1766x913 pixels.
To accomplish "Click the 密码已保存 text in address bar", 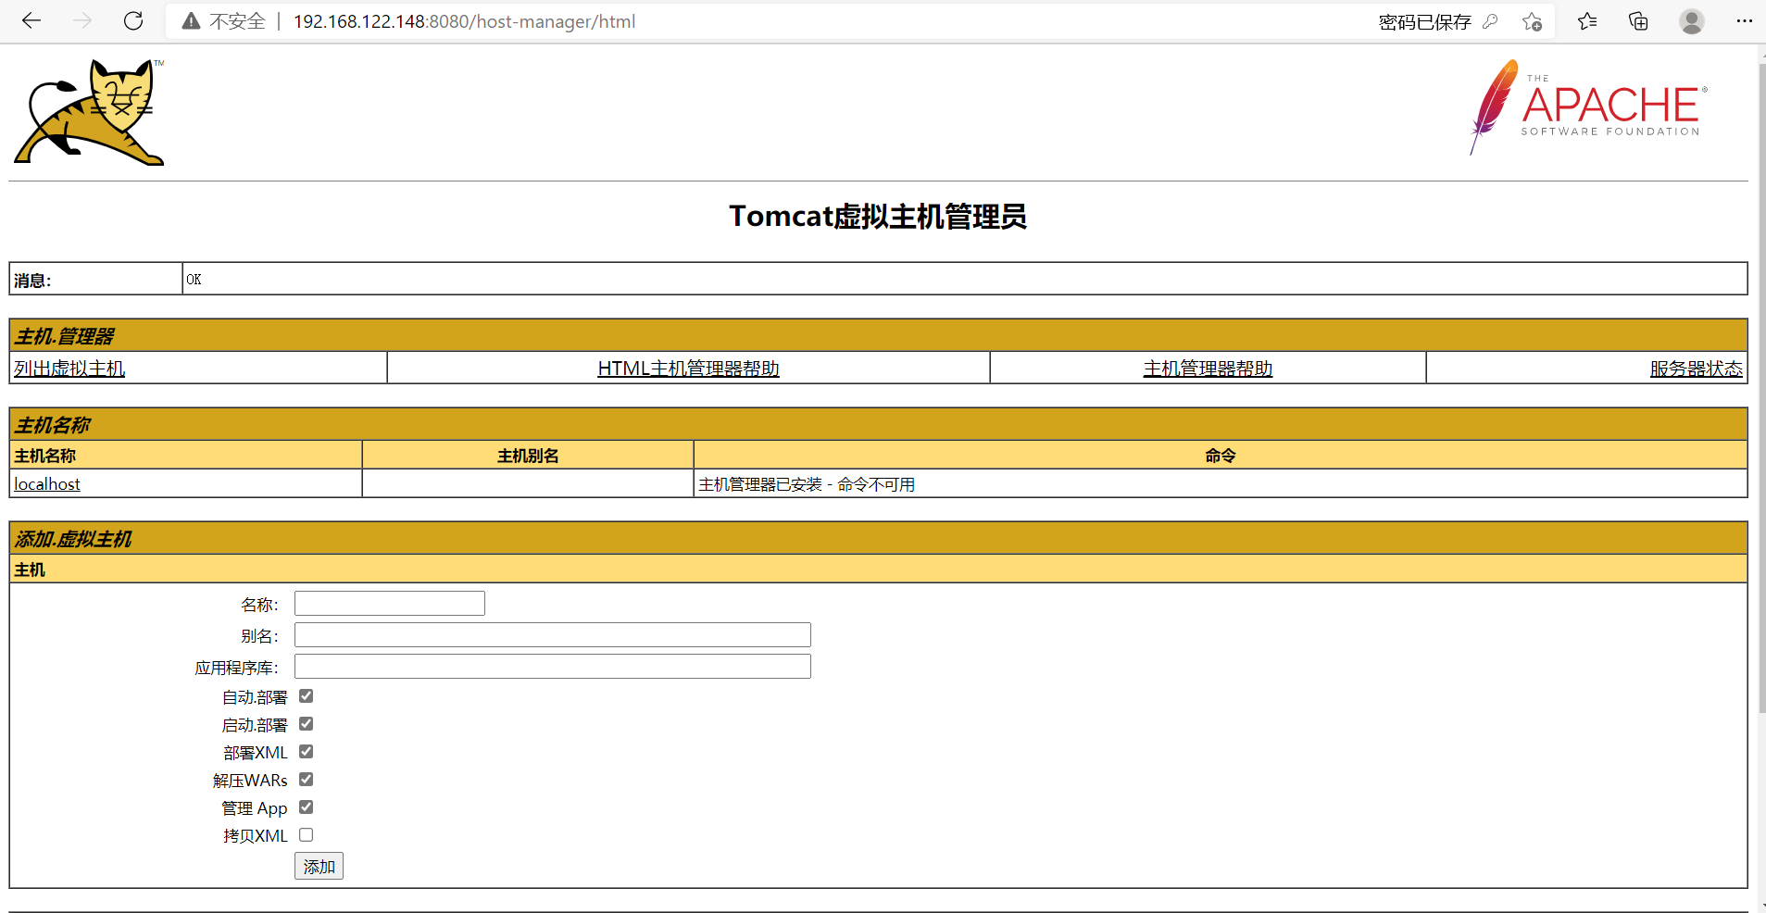I will 1424,22.
